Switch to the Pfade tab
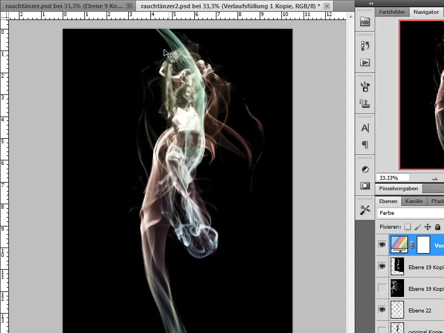The image size is (444, 333). [x=437, y=201]
